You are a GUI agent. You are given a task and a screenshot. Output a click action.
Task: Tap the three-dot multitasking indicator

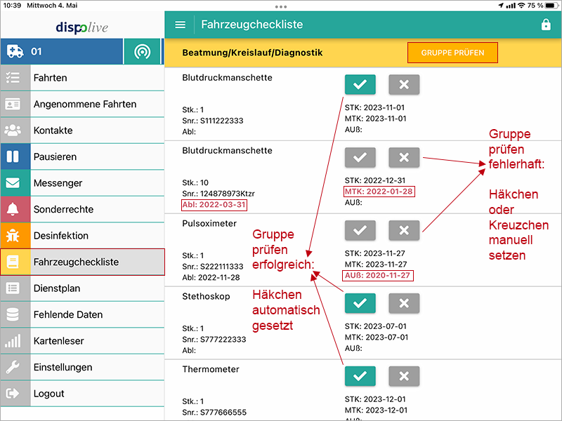pos(280,6)
